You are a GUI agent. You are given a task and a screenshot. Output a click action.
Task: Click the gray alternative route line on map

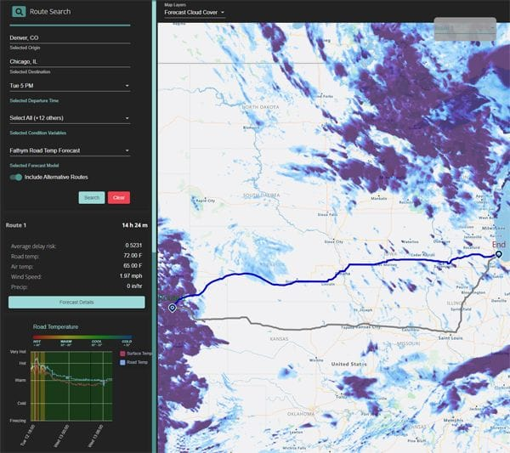[340, 326]
